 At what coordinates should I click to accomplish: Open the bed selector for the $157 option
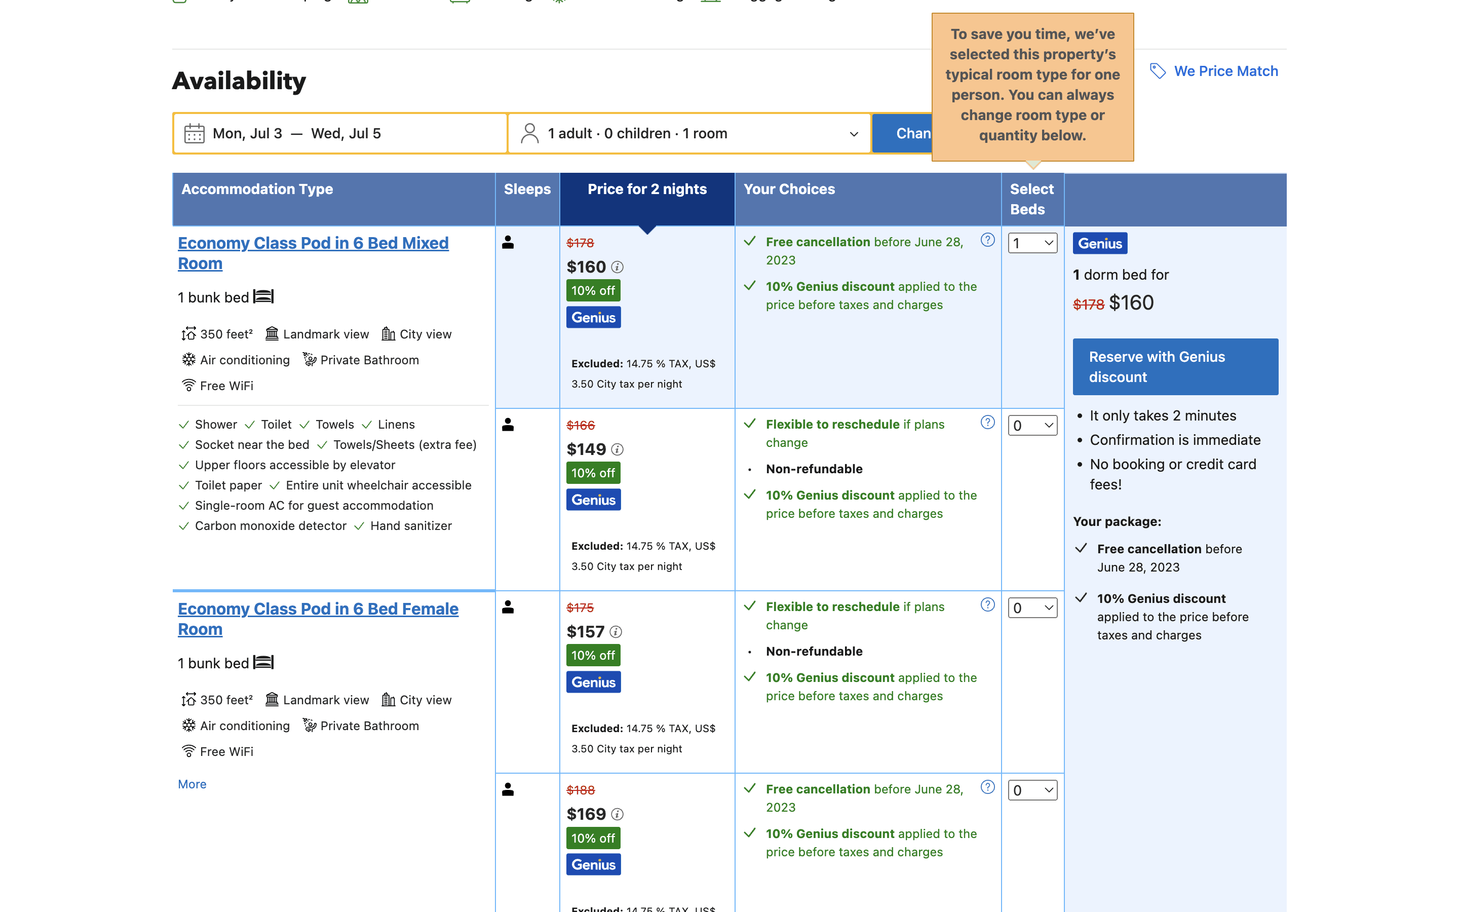pos(1032,607)
